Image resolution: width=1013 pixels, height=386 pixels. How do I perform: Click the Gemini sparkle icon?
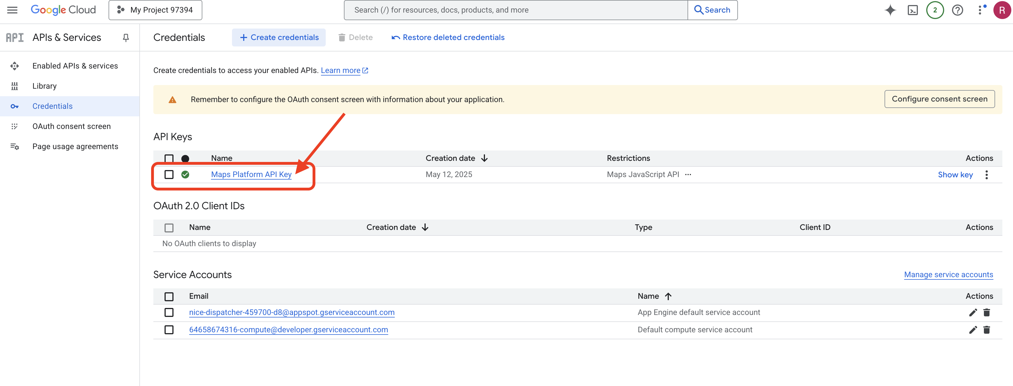click(890, 10)
